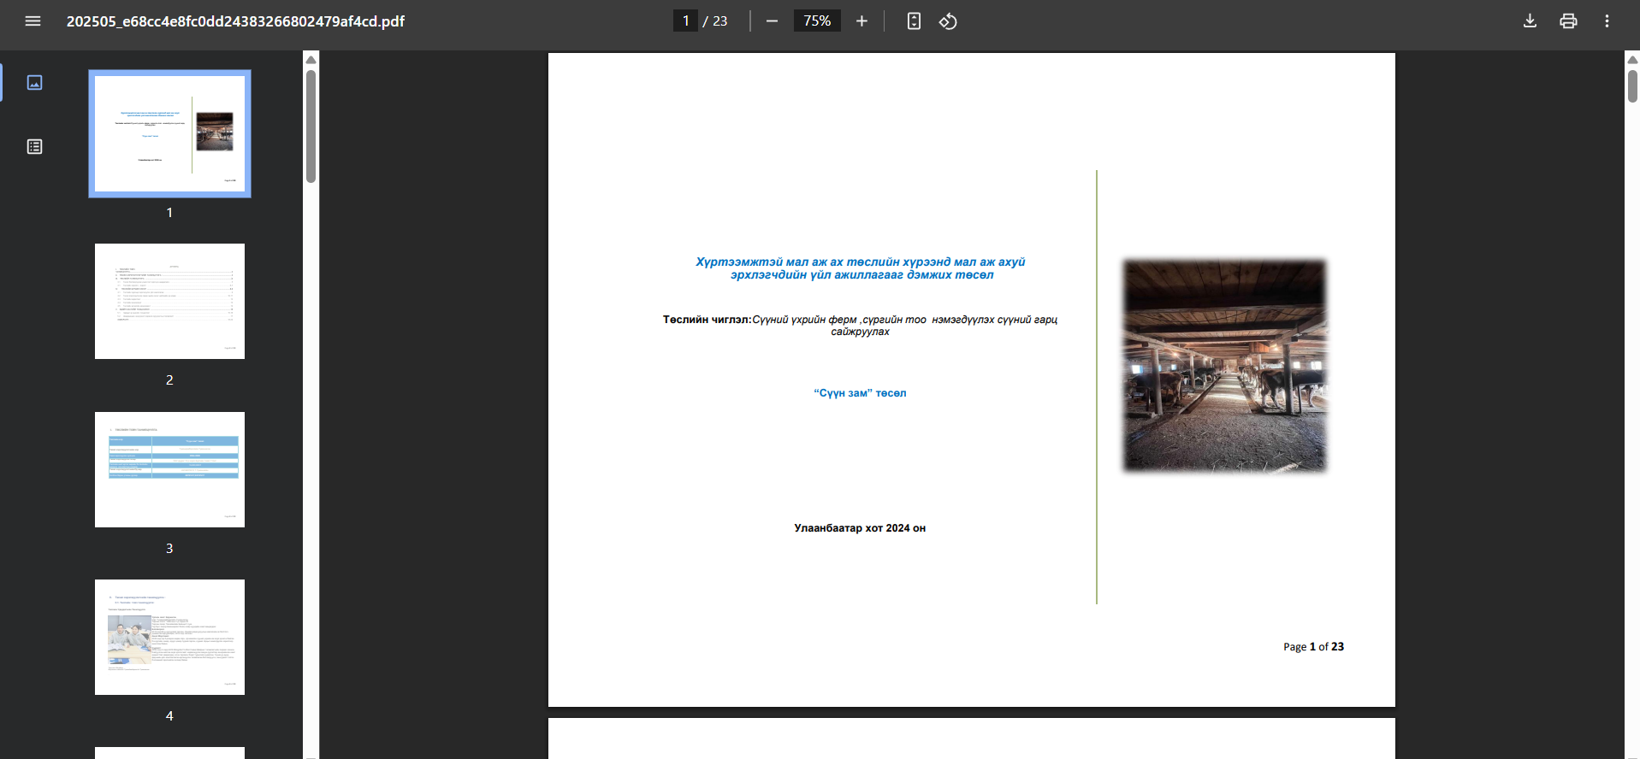
Task: Zoom in with the plus button
Action: 861,21
